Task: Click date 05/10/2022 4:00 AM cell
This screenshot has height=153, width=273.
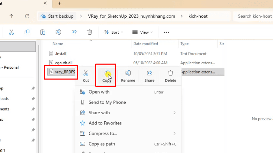Action: click(x=150, y=63)
